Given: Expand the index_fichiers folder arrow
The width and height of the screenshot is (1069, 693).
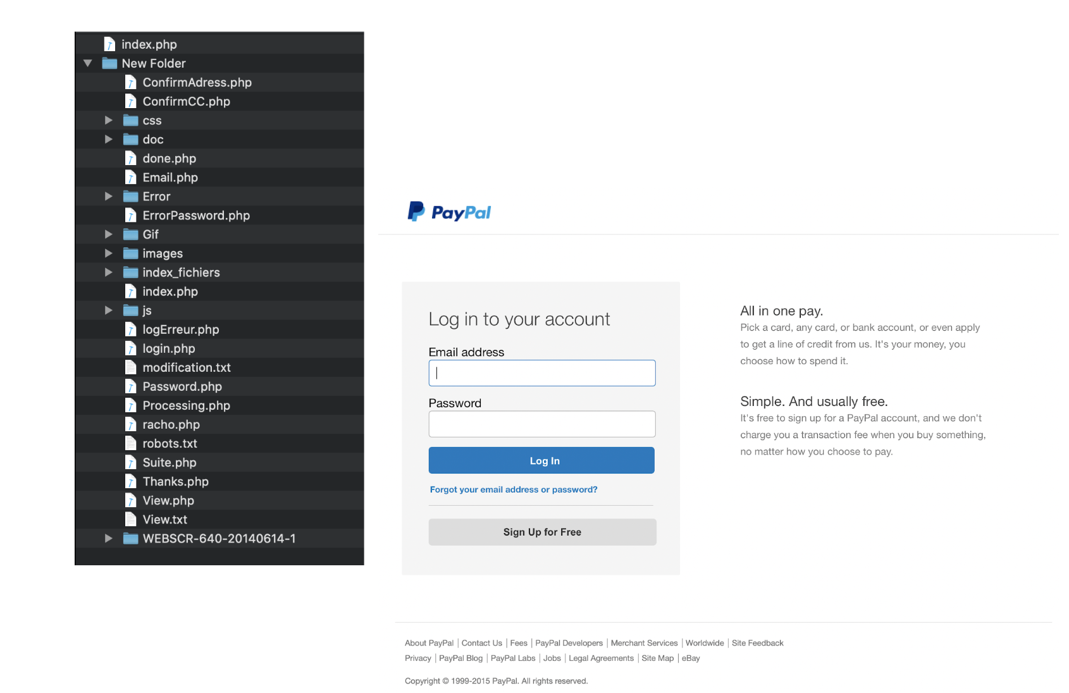Looking at the screenshot, I should click(109, 273).
